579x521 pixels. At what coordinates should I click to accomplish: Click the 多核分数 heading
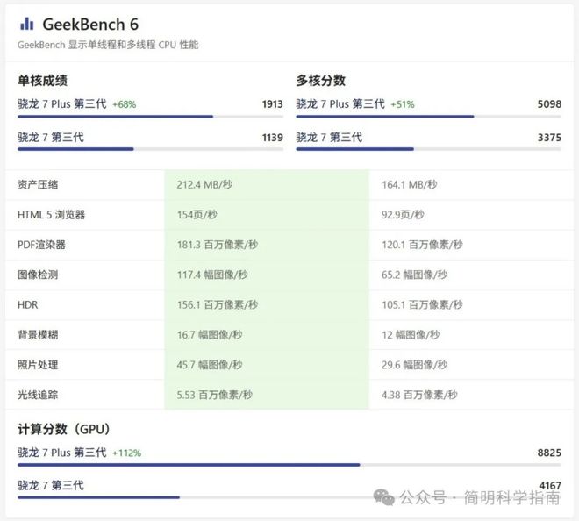(320, 80)
